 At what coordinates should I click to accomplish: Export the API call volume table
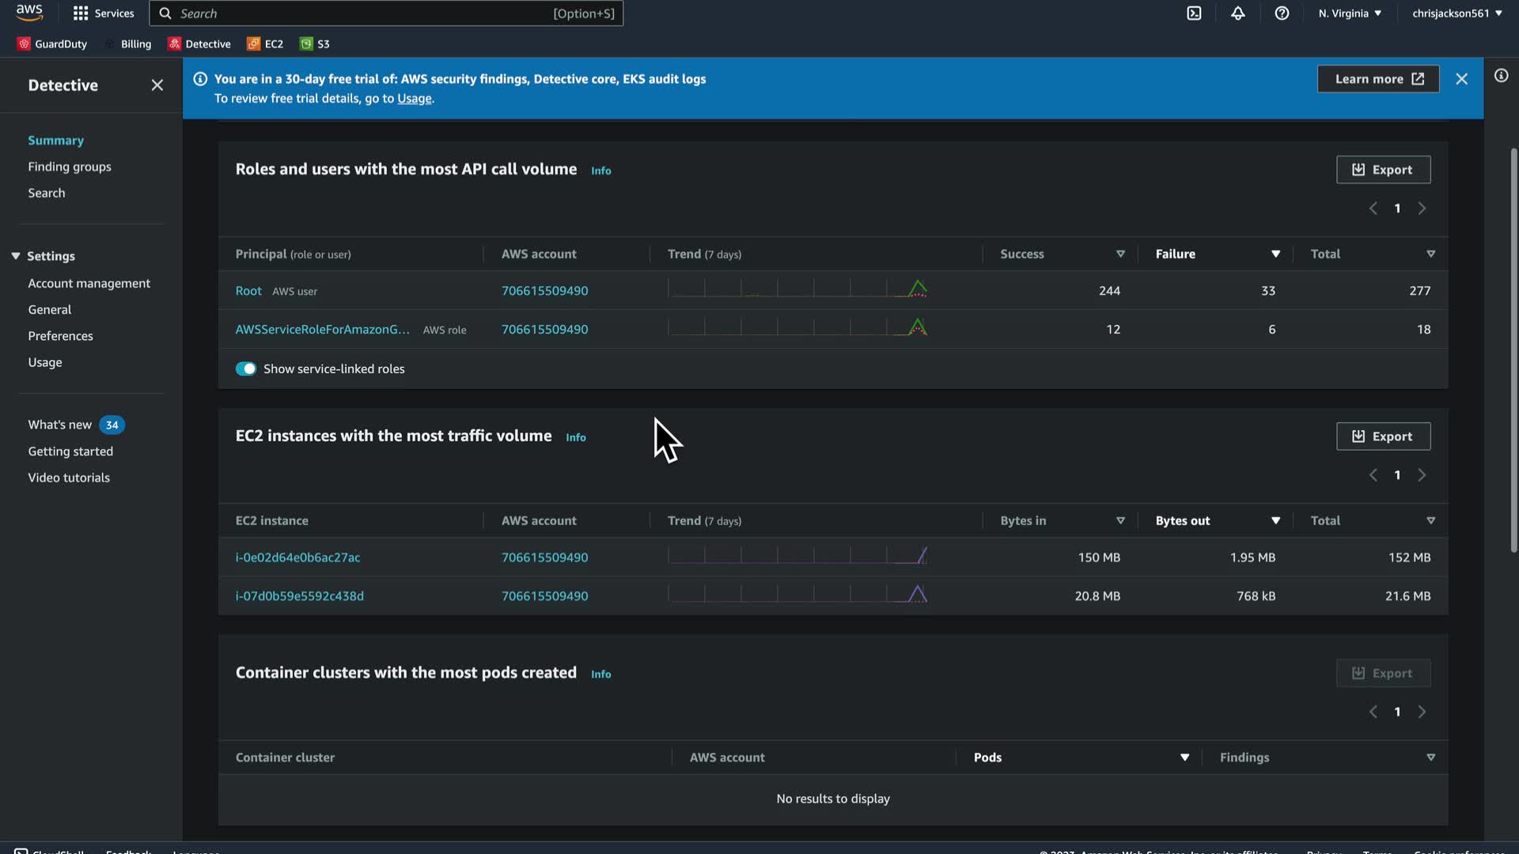click(x=1383, y=170)
